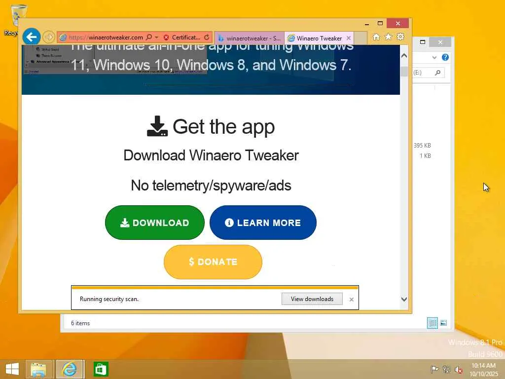Screen dimensions: 505x379
Task: Click the IE forward arrow button
Action: coord(49,37)
